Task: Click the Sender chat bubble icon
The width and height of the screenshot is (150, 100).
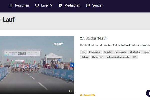Action: tap(88, 5)
